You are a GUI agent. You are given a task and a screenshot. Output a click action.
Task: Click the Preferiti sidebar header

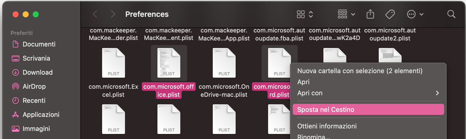(22, 33)
